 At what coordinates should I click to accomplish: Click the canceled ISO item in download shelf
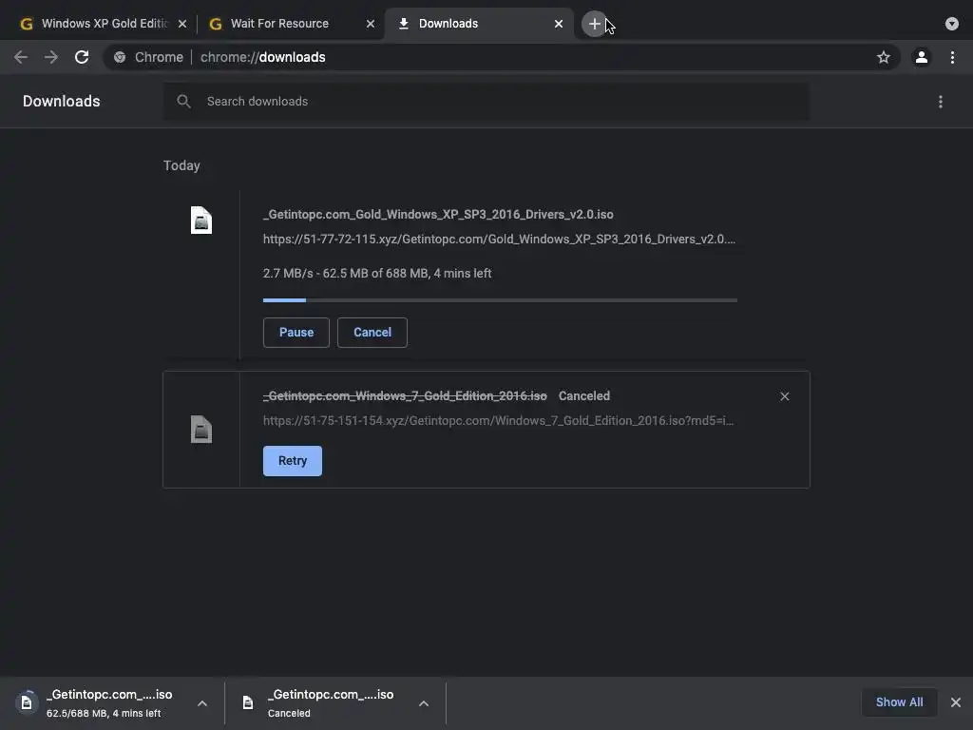[x=323, y=703]
